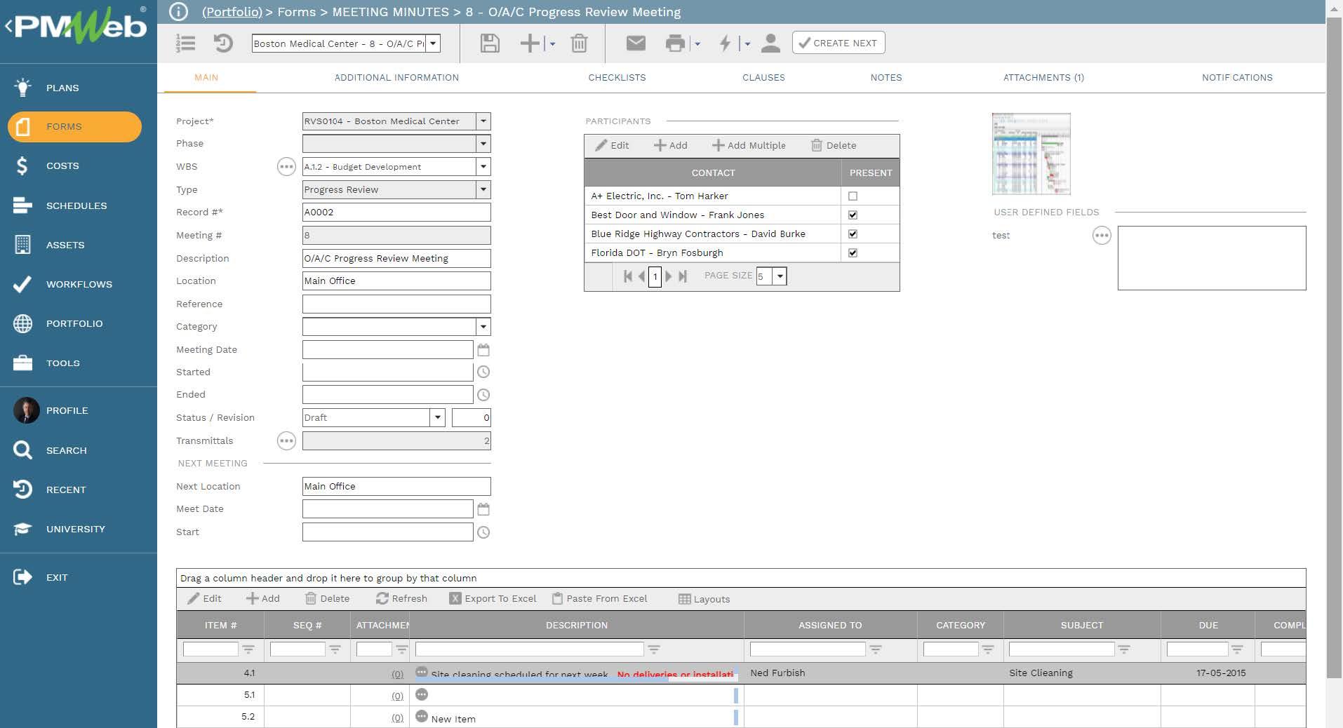Image resolution: width=1343 pixels, height=728 pixels.
Task: Expand the Category dropdown
Action: point(483,327)
